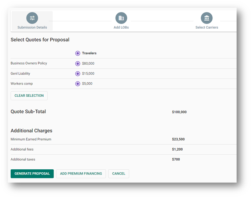Click the $100,000 sub-total value
The height and width of the screenshot is (198, 252).
point(179,112)
